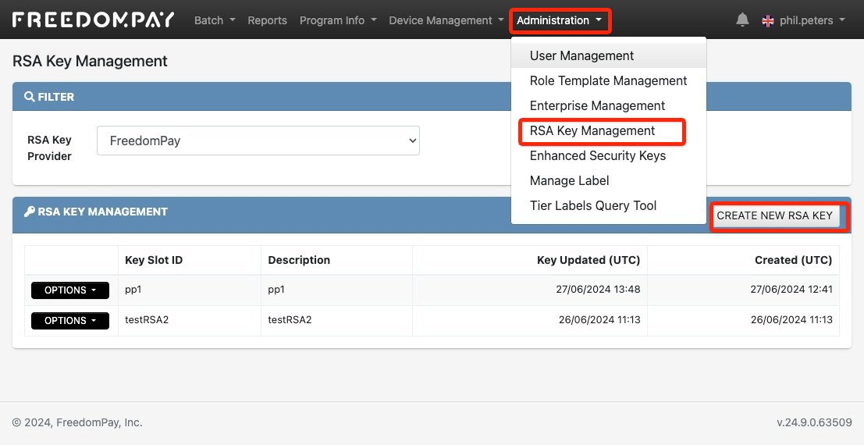Click the pp1 Description cell
This screenshot has width=864, height=445.
[x=336, y=290]
